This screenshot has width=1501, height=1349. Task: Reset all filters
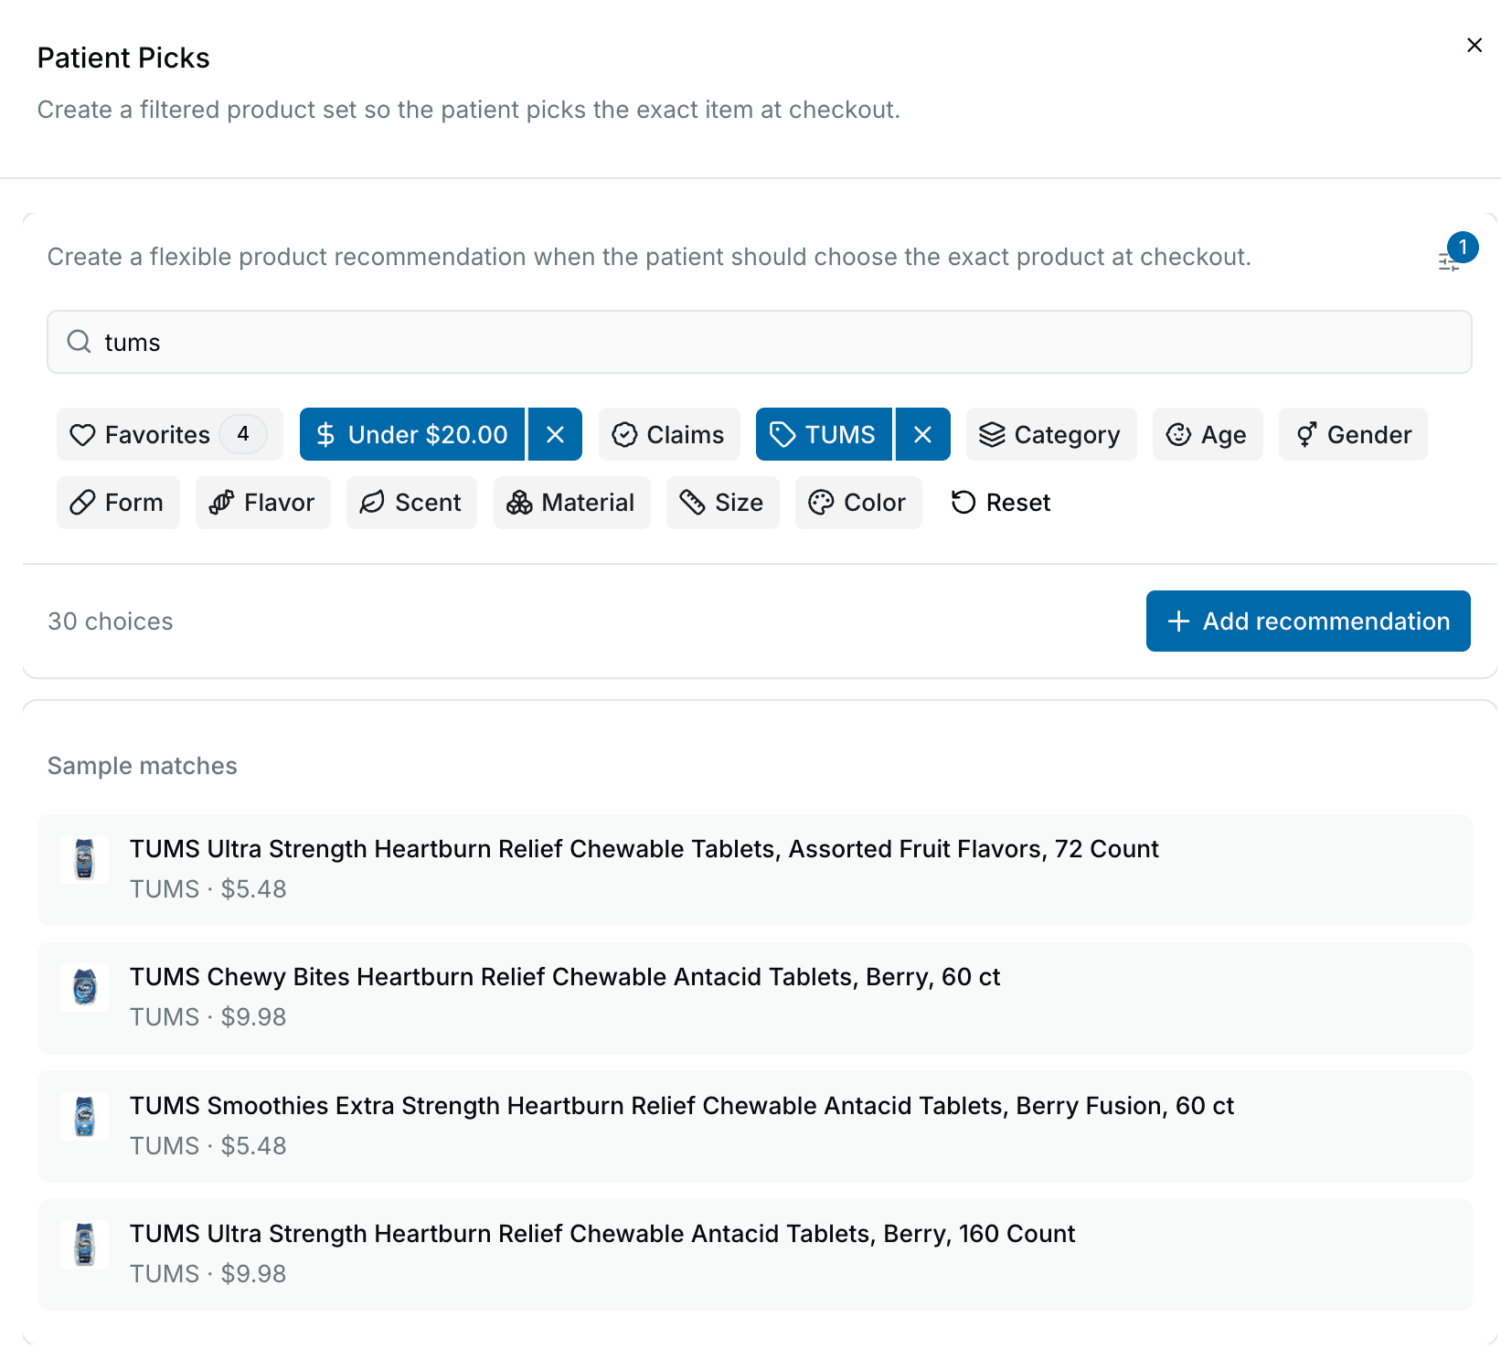tap(1001, 503)
